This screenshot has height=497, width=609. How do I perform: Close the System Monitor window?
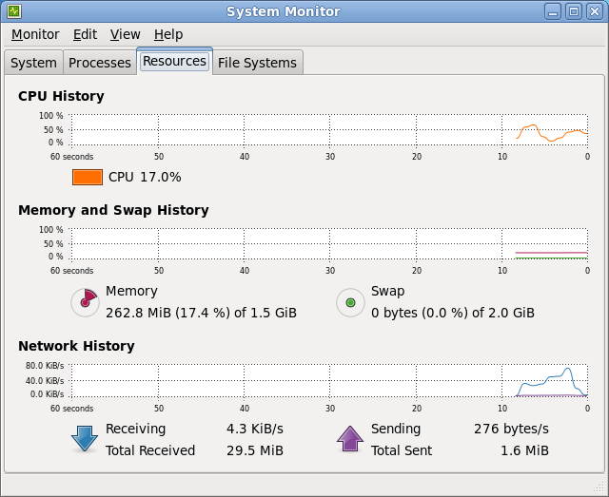[x=594, y=11]
